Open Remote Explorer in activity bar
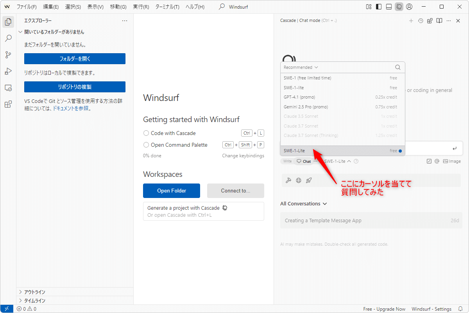This screenshot has width=469, height=313. [x=8, y=88]
